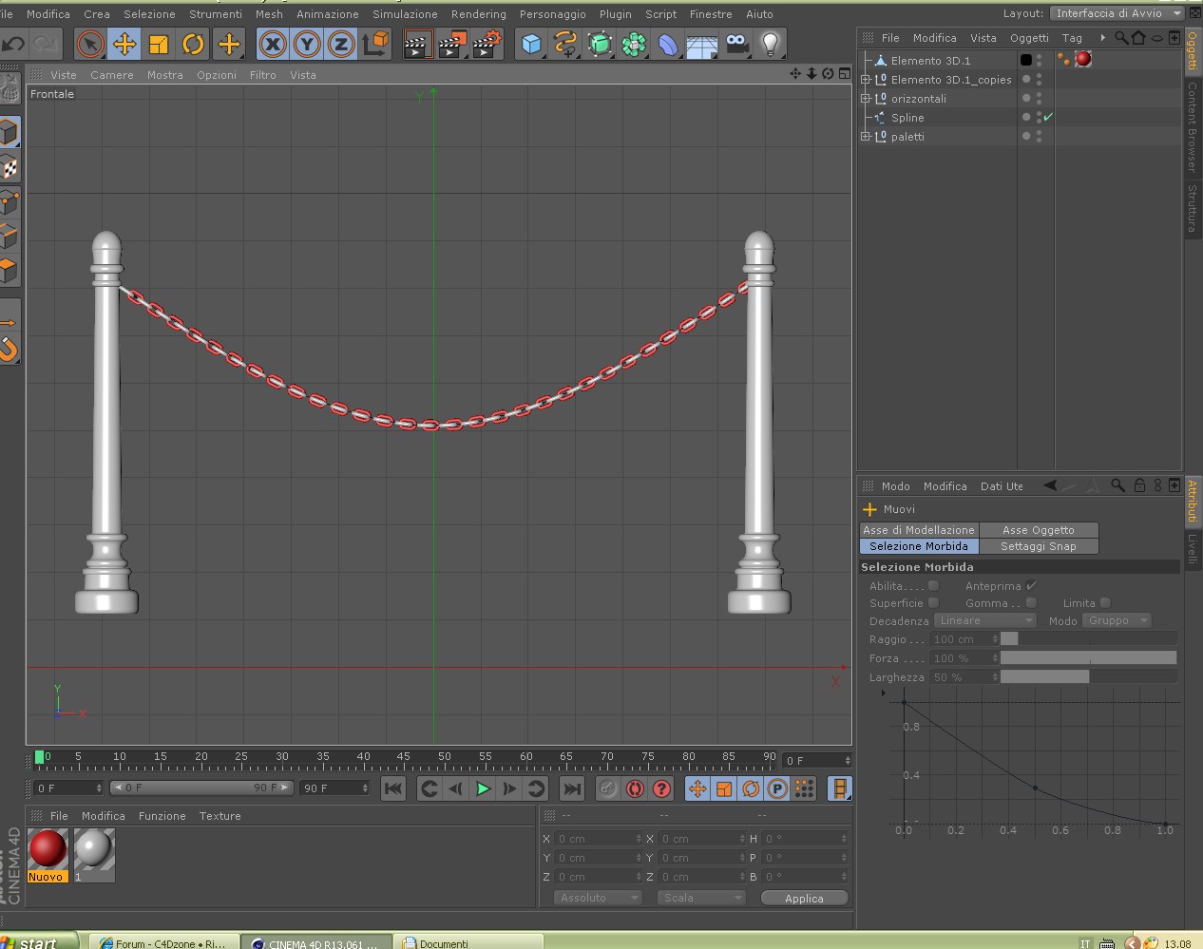Toggle the Superficie checkbox

click(x=933, y=603)
